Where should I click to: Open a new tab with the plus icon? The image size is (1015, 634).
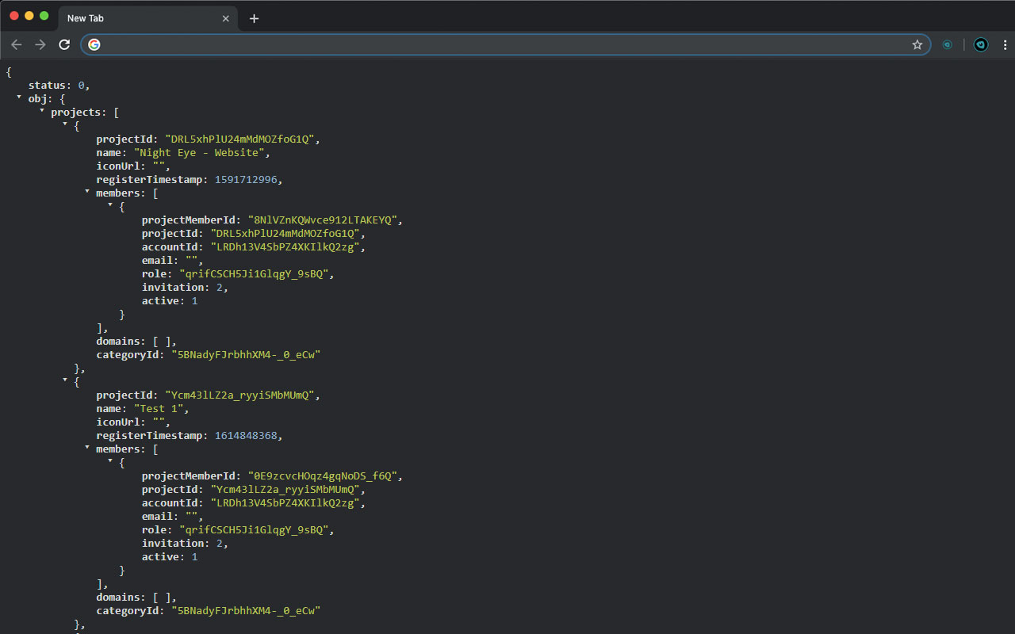[254, 17]
